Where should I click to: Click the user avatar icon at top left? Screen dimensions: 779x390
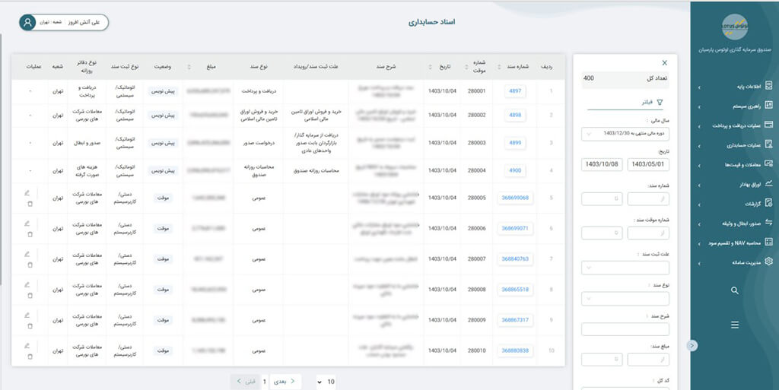click(28, 22)
